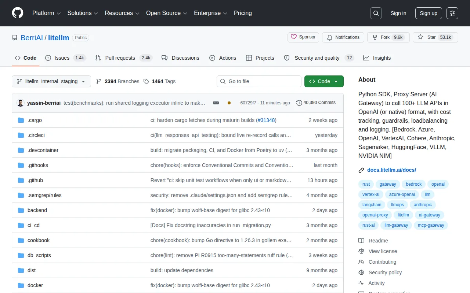Expand the Platform menu
470x293 pixels.
tap(46, 13)
